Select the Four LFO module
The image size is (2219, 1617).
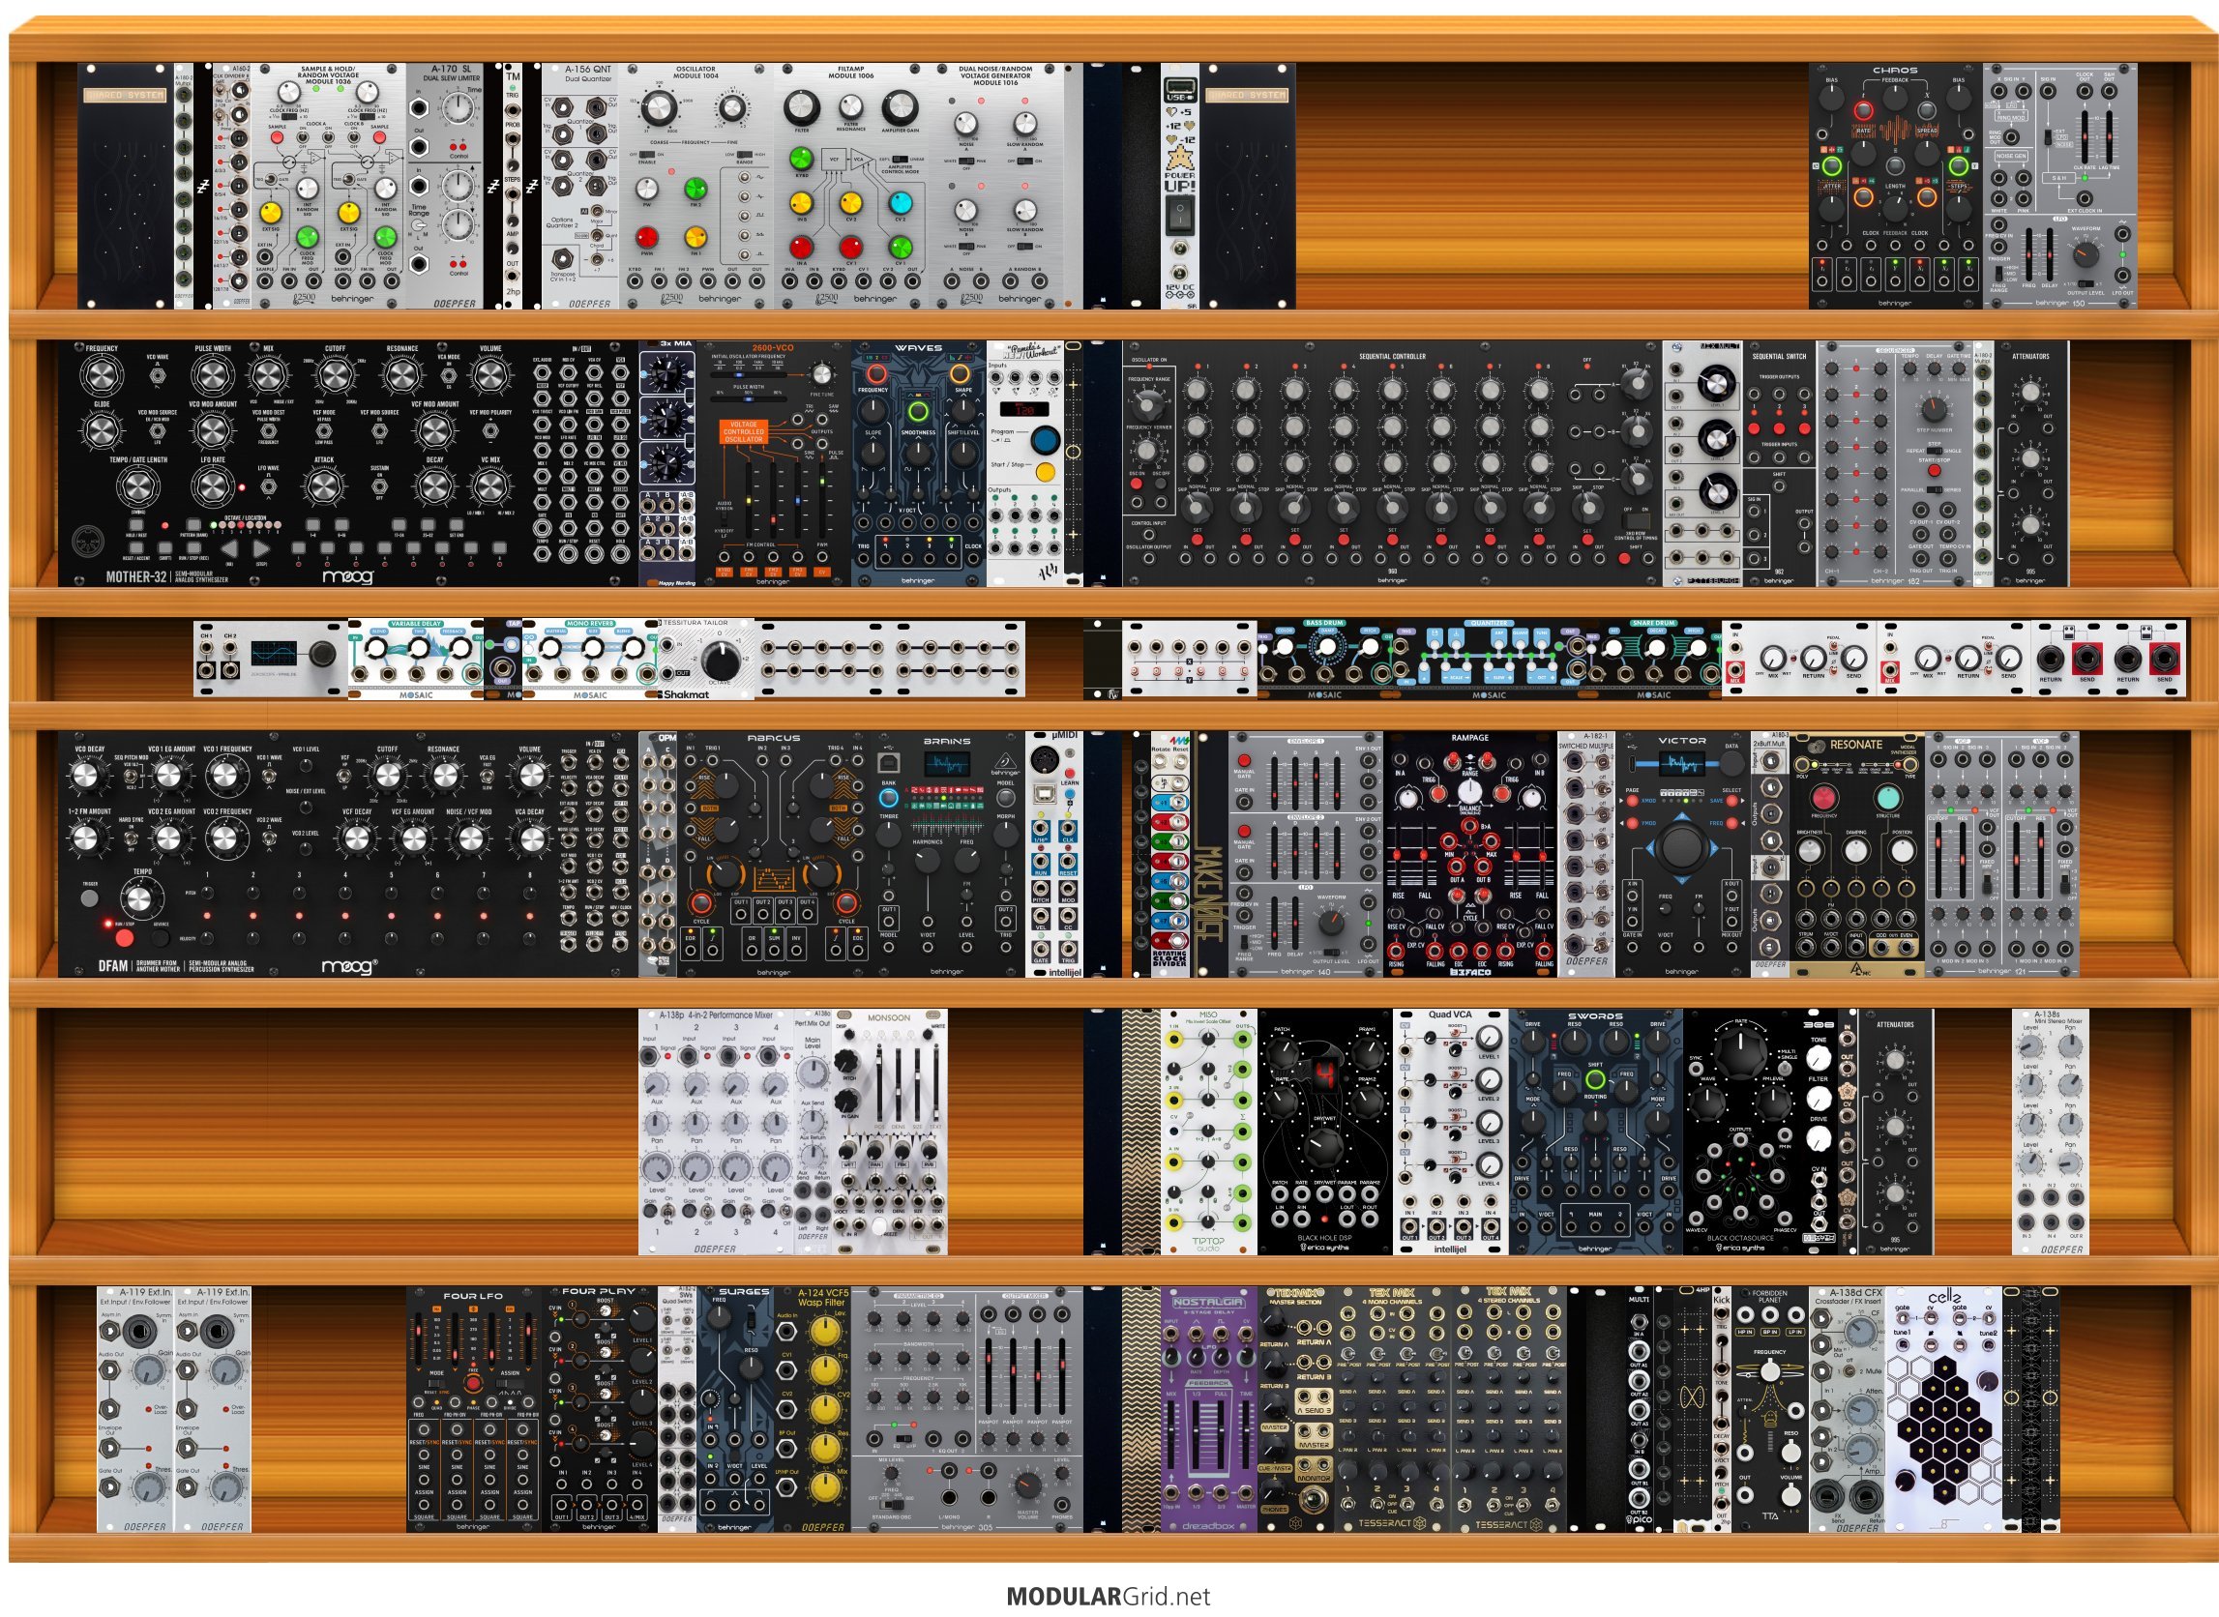click(x=474, y=1408)
